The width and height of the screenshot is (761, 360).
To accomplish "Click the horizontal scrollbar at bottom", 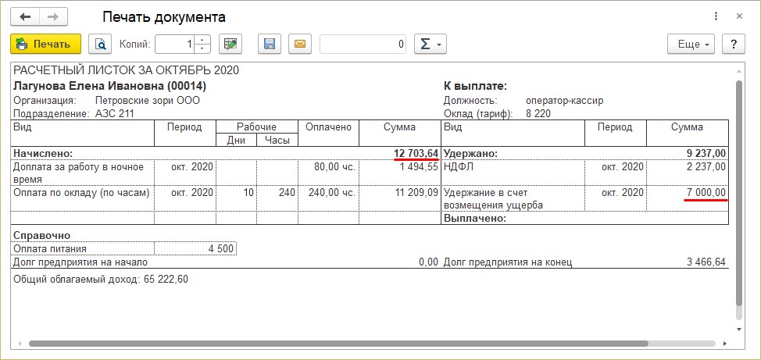I will (375, 343).
